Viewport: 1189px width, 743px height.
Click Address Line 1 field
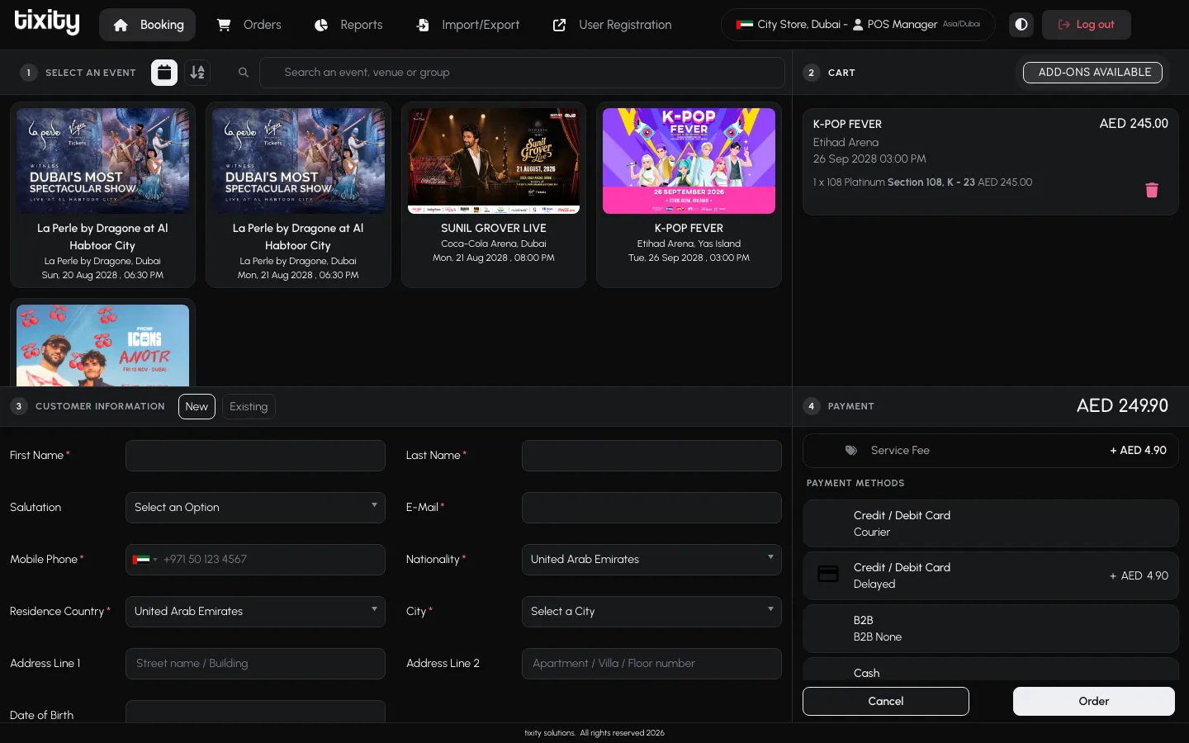coord(255,664)
